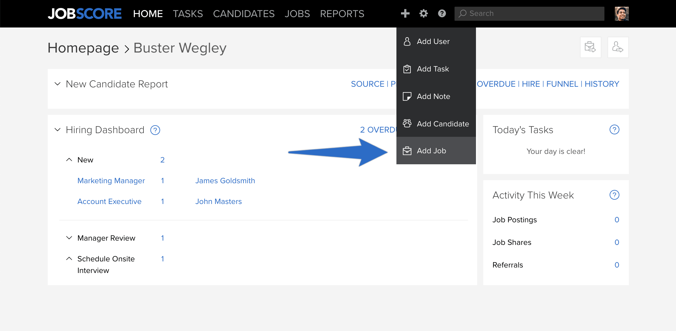Click the New stage count 2

pos(162,160)
